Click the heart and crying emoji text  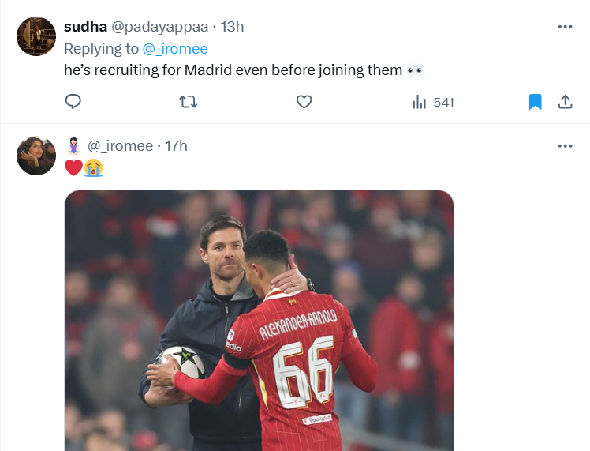tap(84, 167)
